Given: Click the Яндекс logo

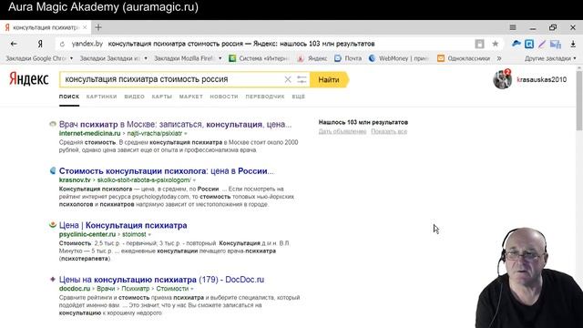Looking at the screenshot, I should [x=29, y=79].
